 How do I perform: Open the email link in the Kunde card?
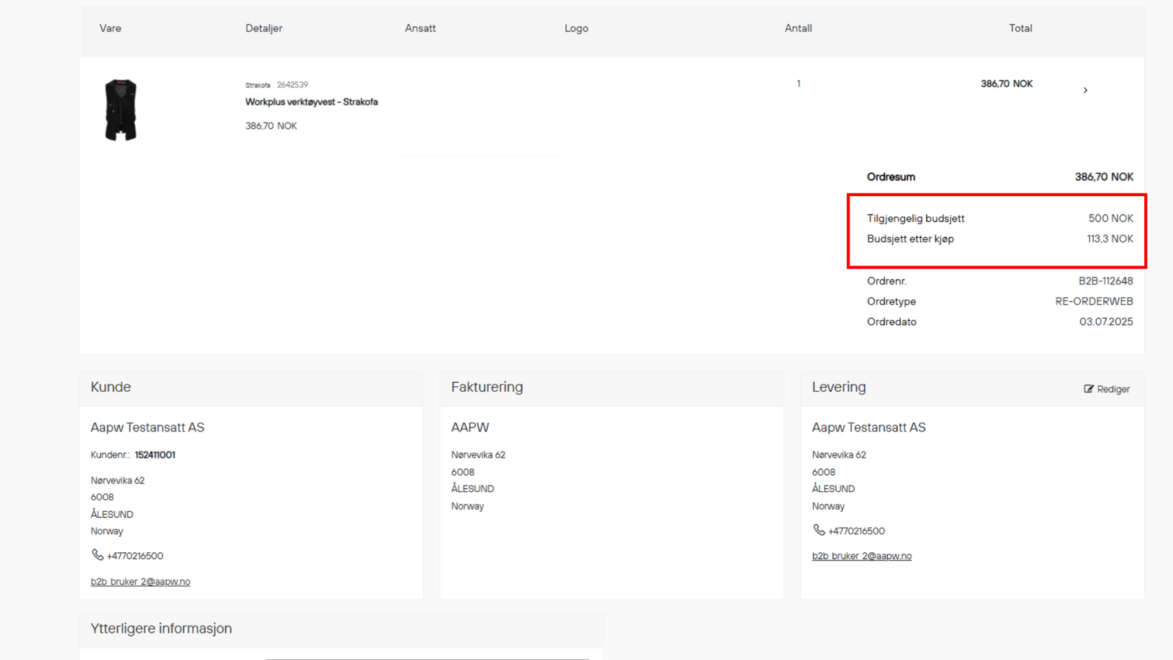tap(140, 582)
